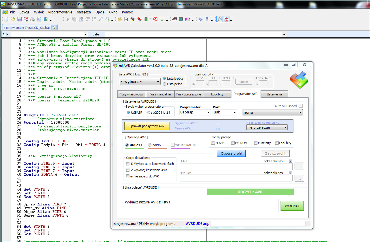Click the AVRDUDE arg. input field
The height and width of the screenshot is (242, 370).
[x=258, y=224]
